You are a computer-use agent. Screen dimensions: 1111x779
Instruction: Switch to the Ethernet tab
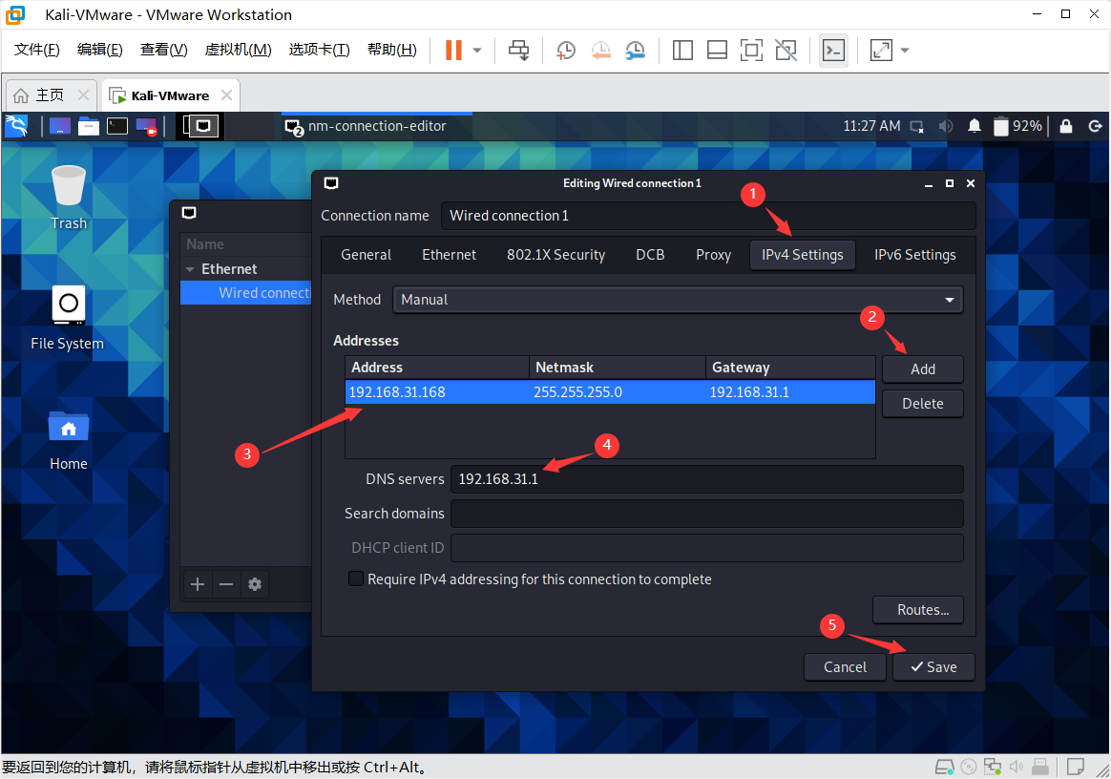(x=449, y=255)
